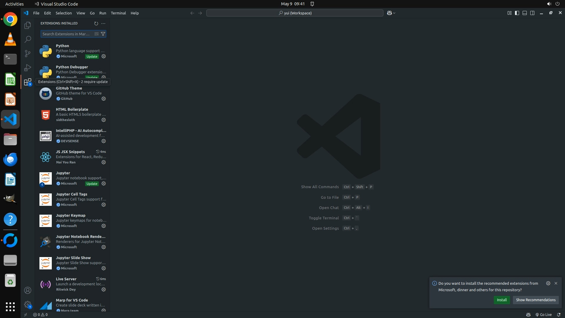
Task: Open the Selection menu
Action: click(64, 13)
